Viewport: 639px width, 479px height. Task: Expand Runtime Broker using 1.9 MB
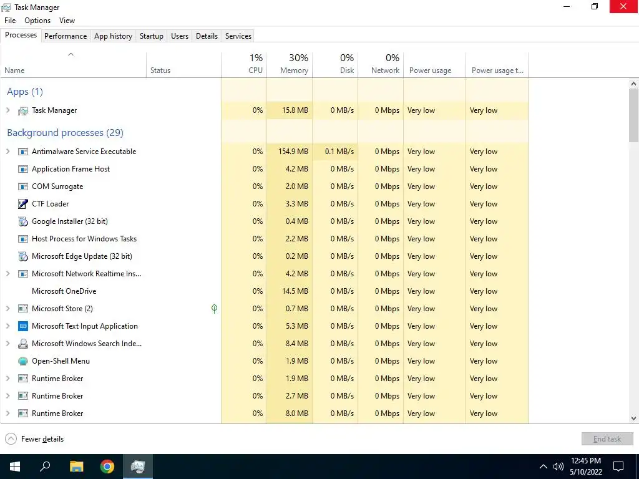click(7, 379)
